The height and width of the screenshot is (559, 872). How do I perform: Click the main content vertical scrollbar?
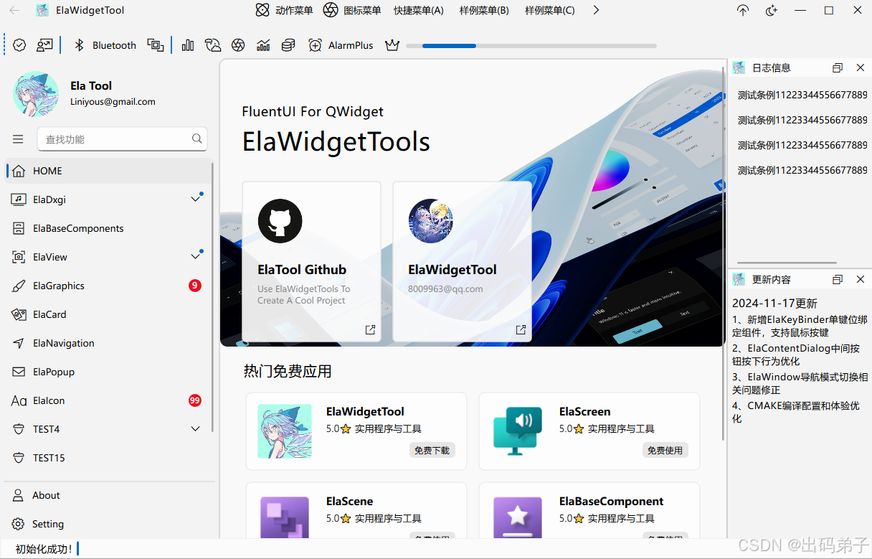(723, 253)
